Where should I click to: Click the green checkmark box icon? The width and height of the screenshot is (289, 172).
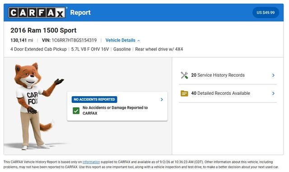[x=76, y=111]
